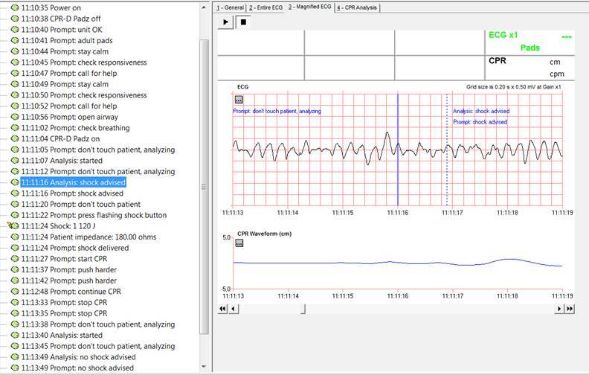Select 11:11:22 Prompt: press flashing shock button
589x375 pixels.
click(94, 215)
